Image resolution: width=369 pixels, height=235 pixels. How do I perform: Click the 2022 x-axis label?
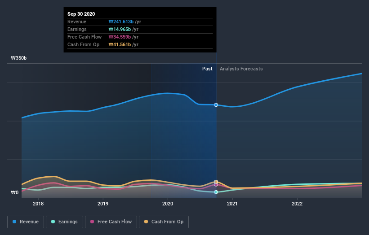pos(297,204)
